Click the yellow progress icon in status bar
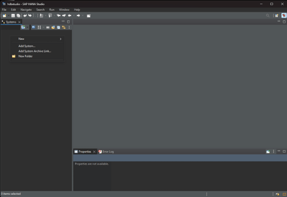The image size is (287, 197). click(277, 194)
